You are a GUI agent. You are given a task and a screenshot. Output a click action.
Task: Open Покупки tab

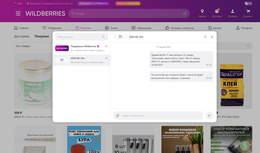click(x=83, y=28)
